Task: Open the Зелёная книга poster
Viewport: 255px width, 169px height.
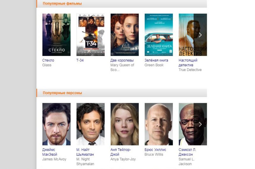Action: pyautogui.click(x=159, y=35)
